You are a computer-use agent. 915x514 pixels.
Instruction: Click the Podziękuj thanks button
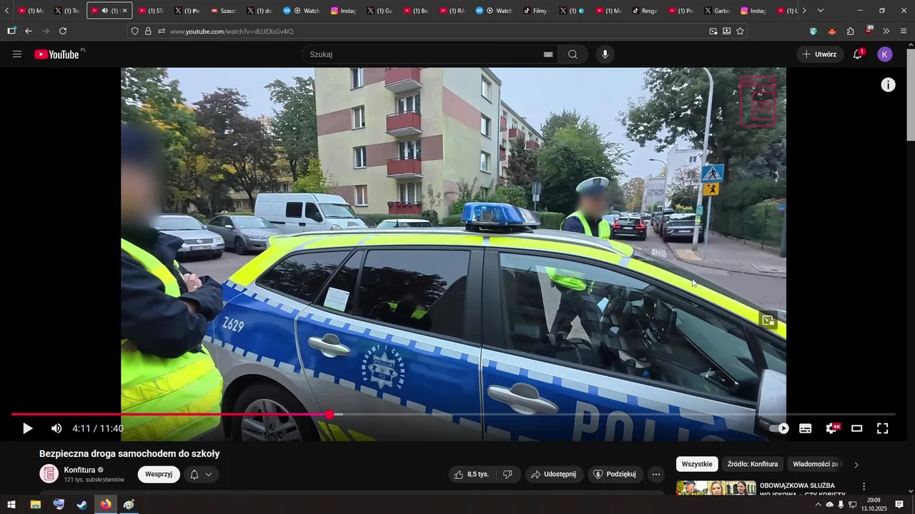tap(615, 474)
